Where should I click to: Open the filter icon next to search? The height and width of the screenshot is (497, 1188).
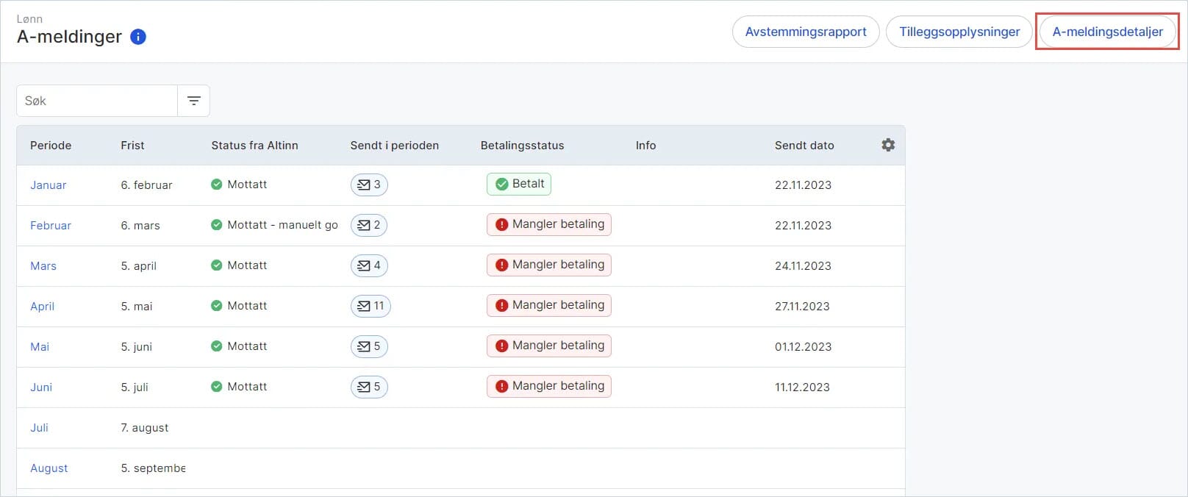[x=194, y=101]
